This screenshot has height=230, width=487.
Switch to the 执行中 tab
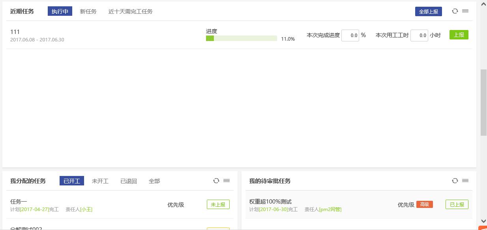[x=60, y=11]
